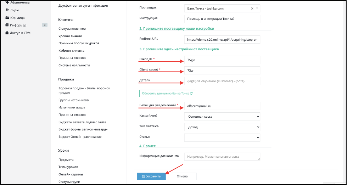Image resolution: width=347 pixels, height=185 pixels.
Task: Click the Лиды person icon
Action: point(7,10)
